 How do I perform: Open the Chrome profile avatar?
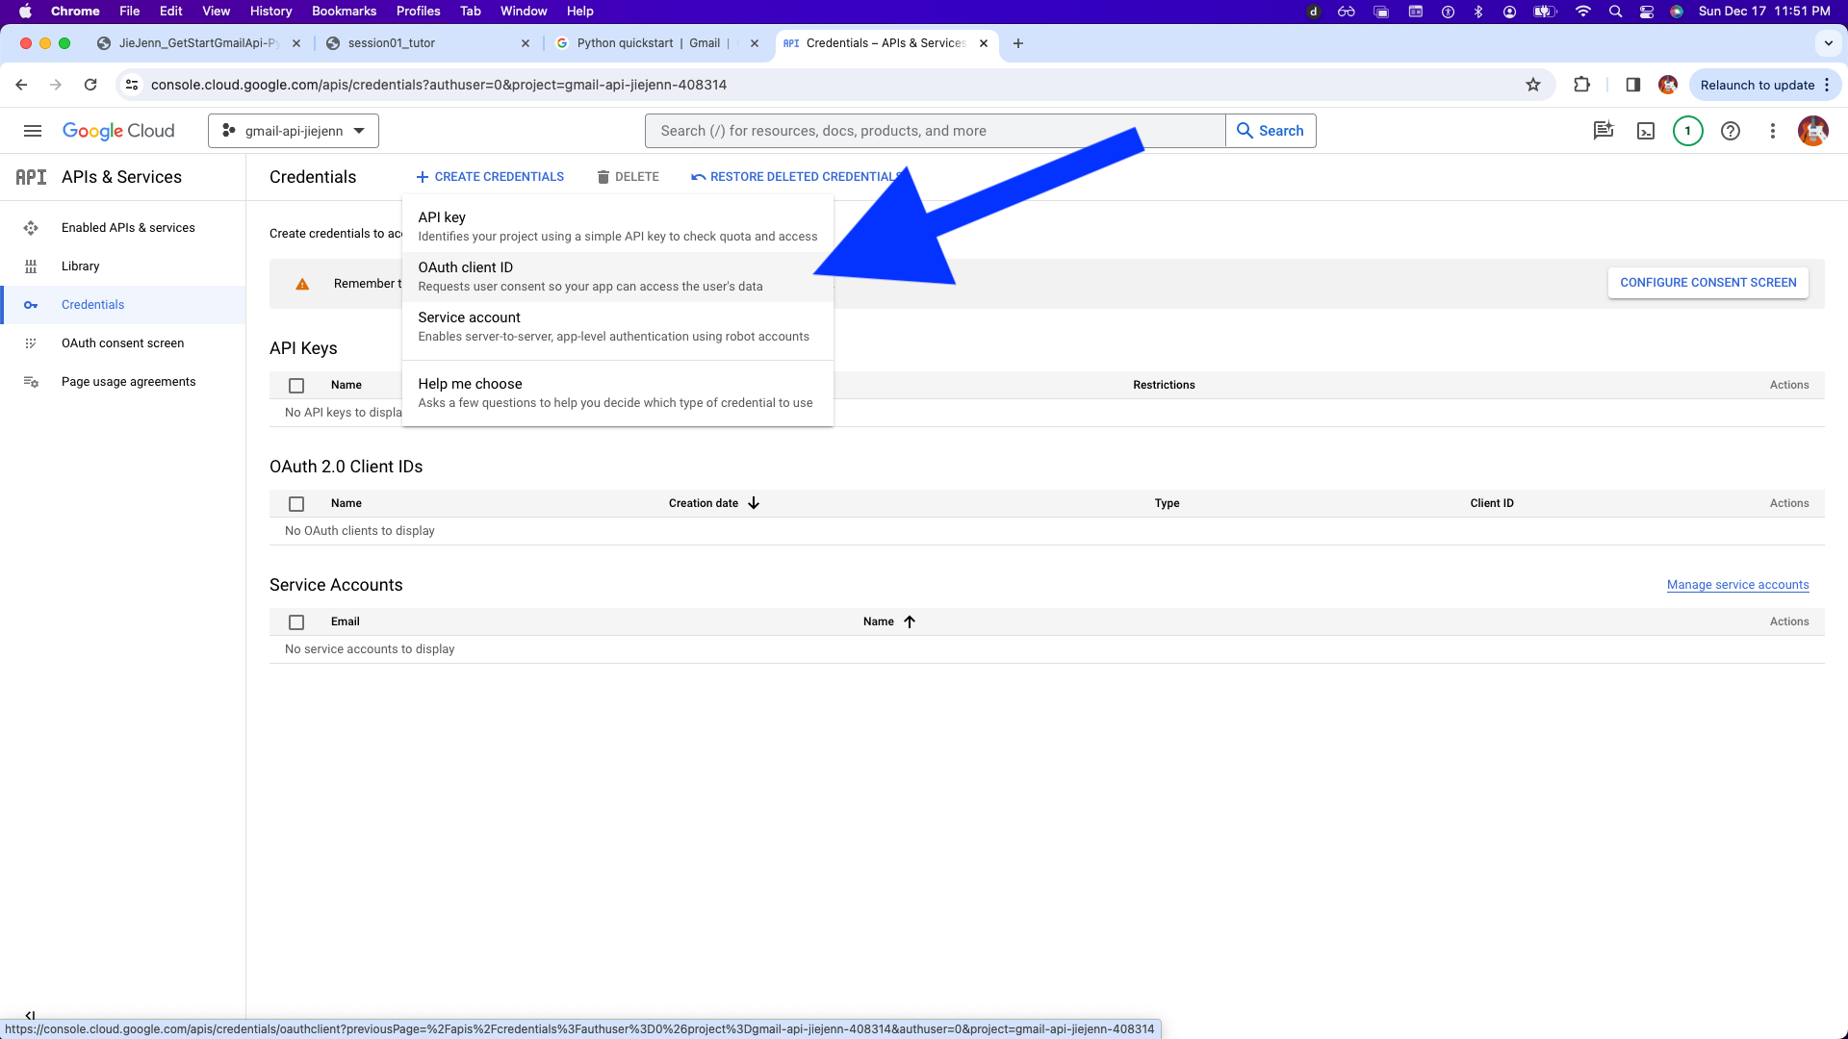pyautogui.click(x=1668, y=85)
